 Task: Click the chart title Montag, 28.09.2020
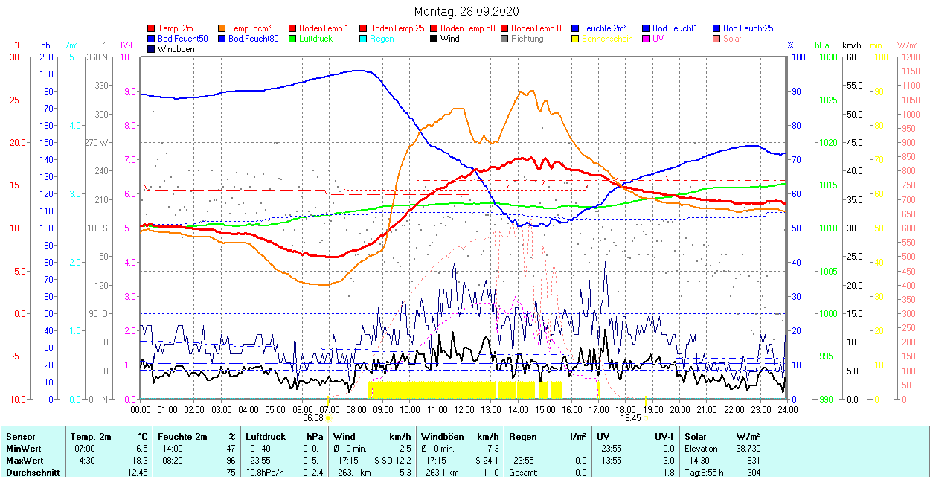(x=466, y=11)
